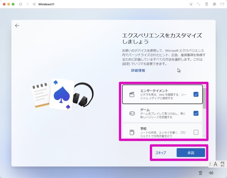Open the disc drive icon in title bar
Image resolution: width=227 pixels, height=178 pixels.
pos(214,4)
